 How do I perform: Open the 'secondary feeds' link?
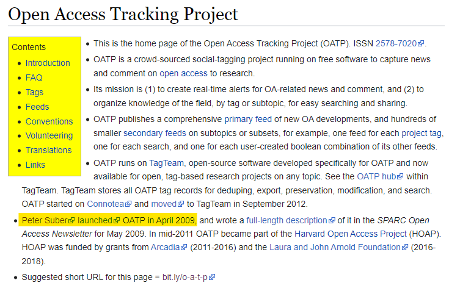click(155, 133)
